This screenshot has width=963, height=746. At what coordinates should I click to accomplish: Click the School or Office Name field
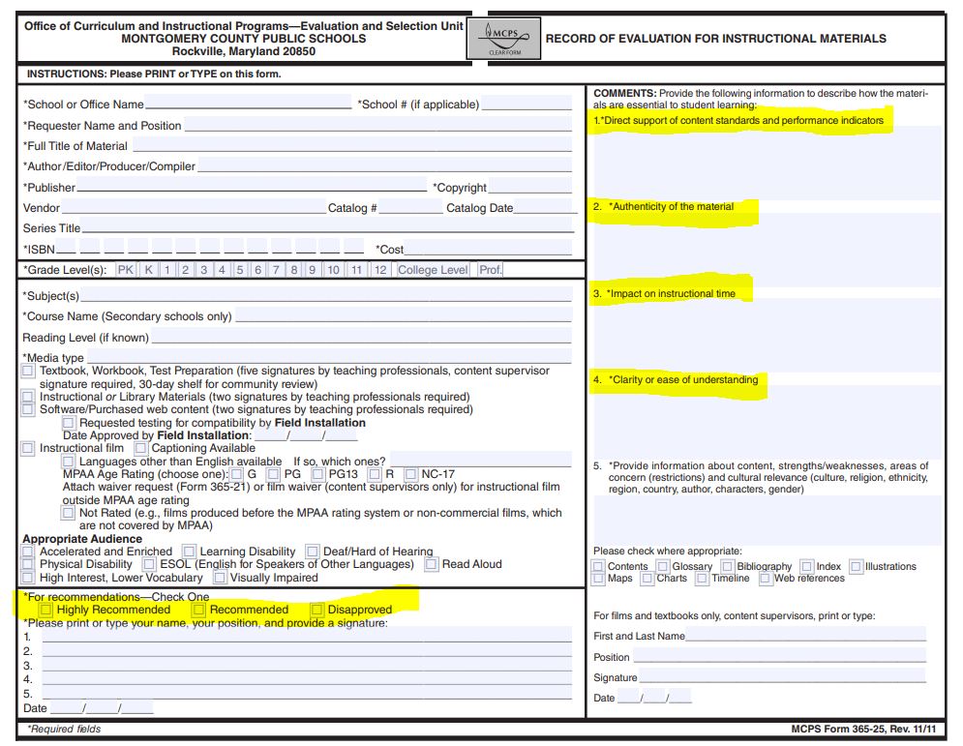tap(248, 104)
